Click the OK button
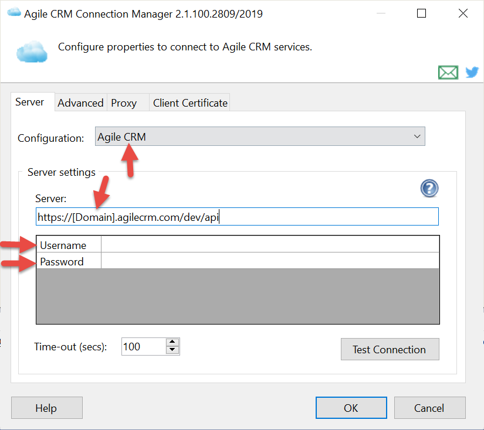 pos(351,408)
